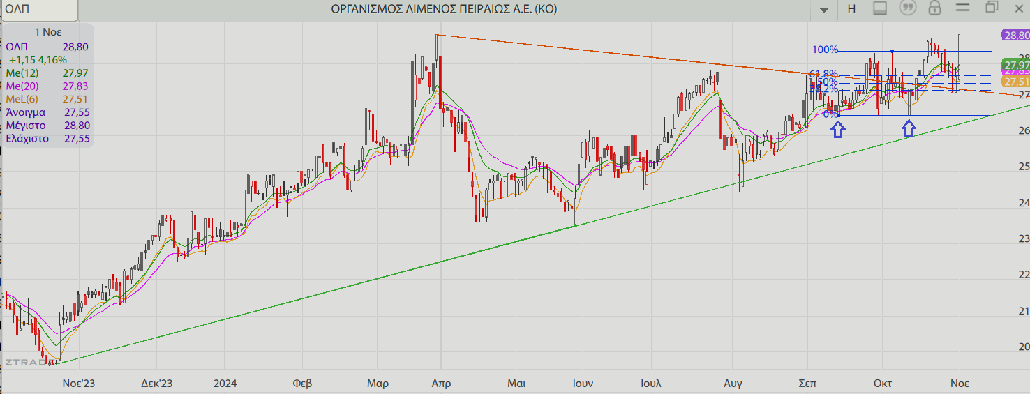Click the 2024 date axis label
Screen dimensions: 1030x394
click(225, 383)
